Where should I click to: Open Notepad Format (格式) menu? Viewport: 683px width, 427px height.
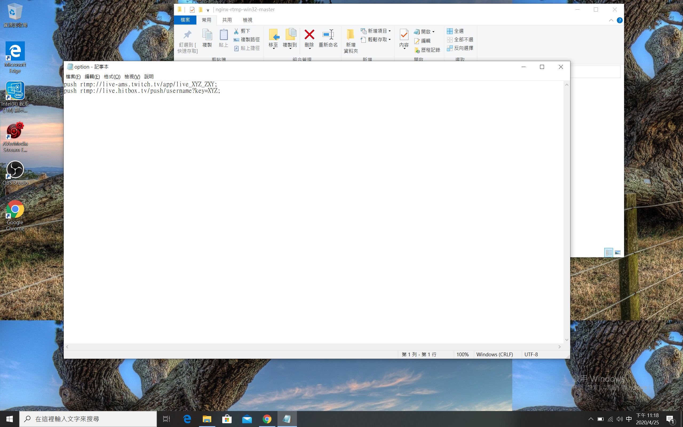(x=112, y=77)
